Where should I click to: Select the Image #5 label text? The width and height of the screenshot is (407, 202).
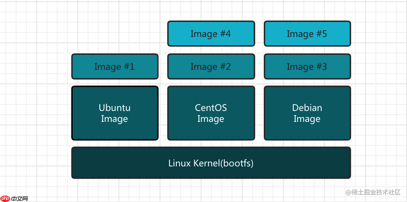pos(307,34)
